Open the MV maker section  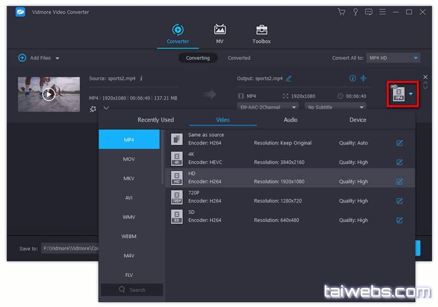(x=220, y=33)
